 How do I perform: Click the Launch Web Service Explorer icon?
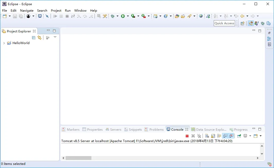tap(208, 16)
